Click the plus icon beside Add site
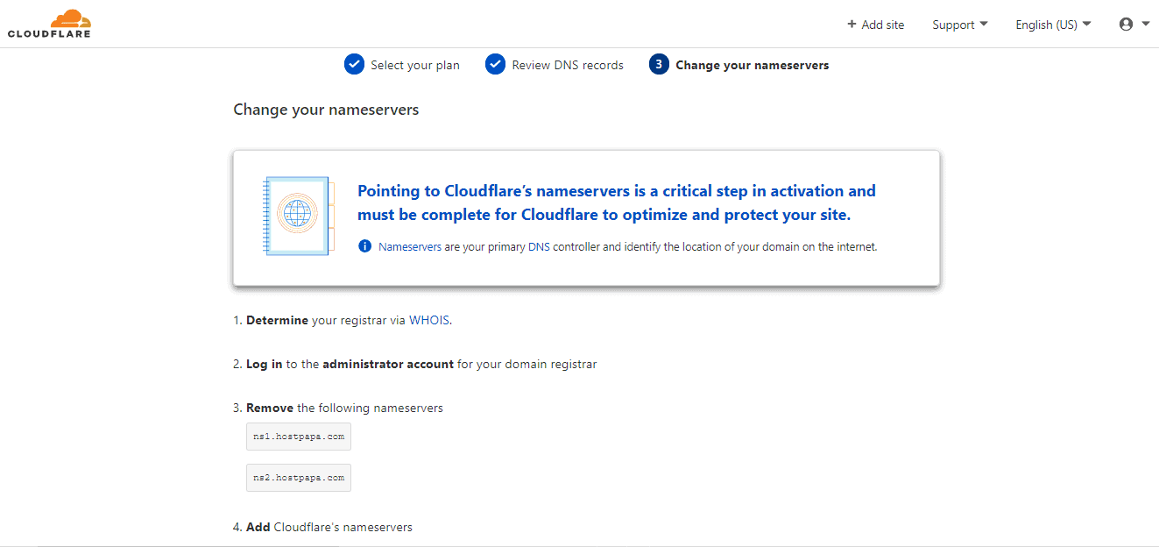1159x547 pixels. pyautogui.click(x=852, y=25)
